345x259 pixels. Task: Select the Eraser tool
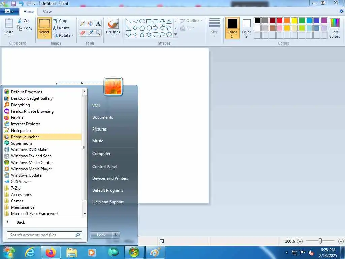coord(82,33)
